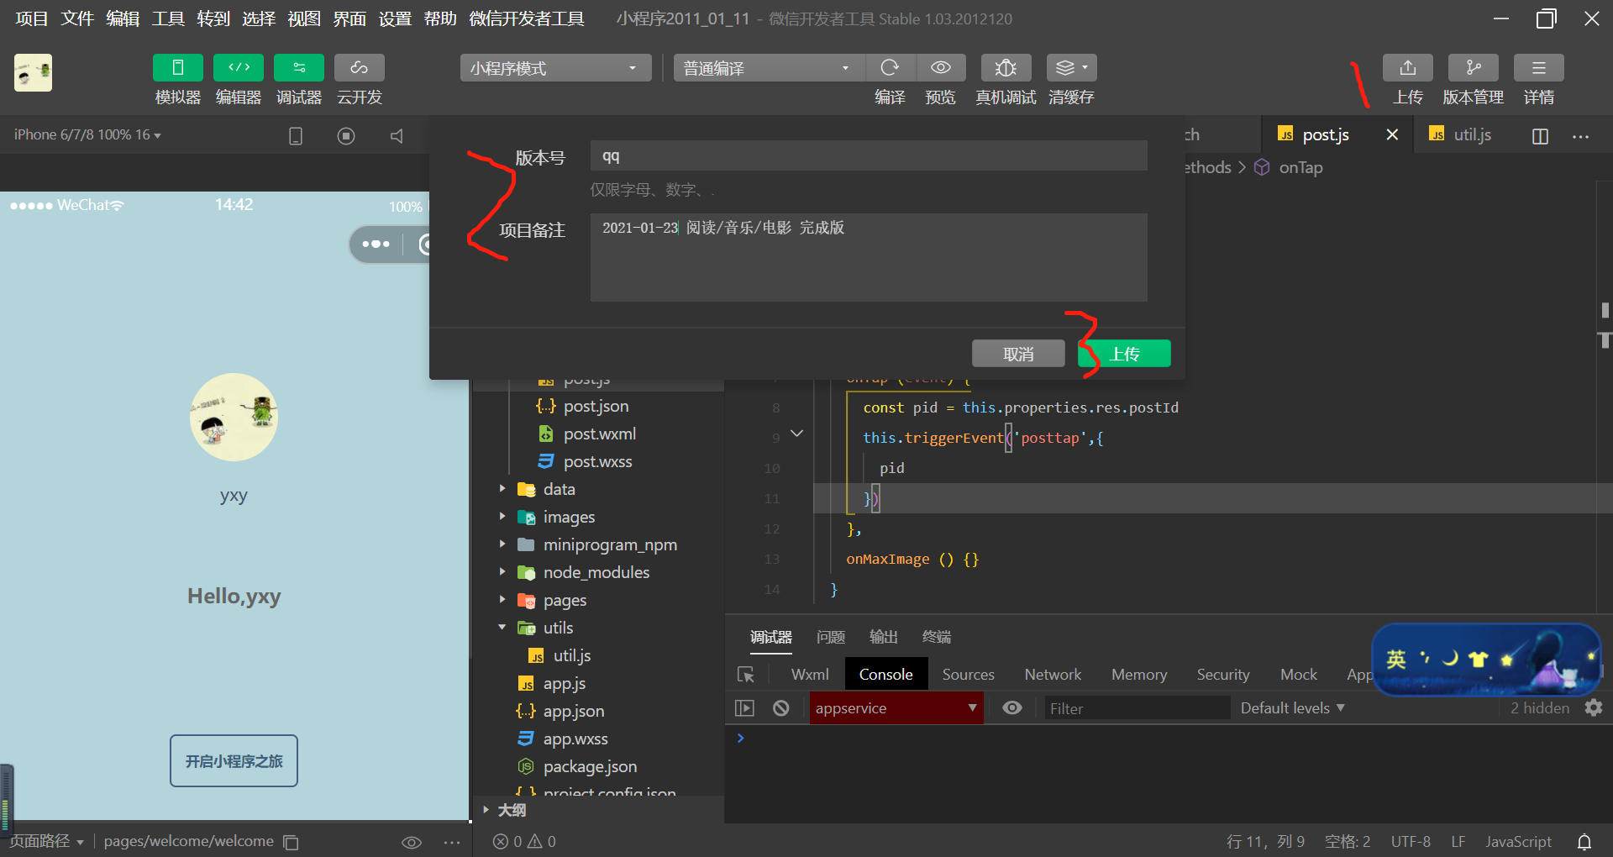Click the project avatar thumbnail in toolbar

33,73
